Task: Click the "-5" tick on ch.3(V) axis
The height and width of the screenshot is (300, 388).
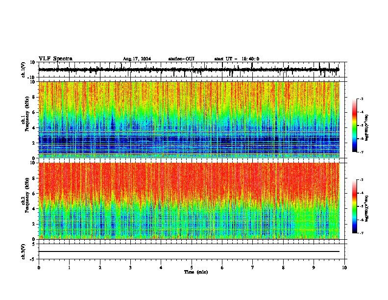Action: 33,259
